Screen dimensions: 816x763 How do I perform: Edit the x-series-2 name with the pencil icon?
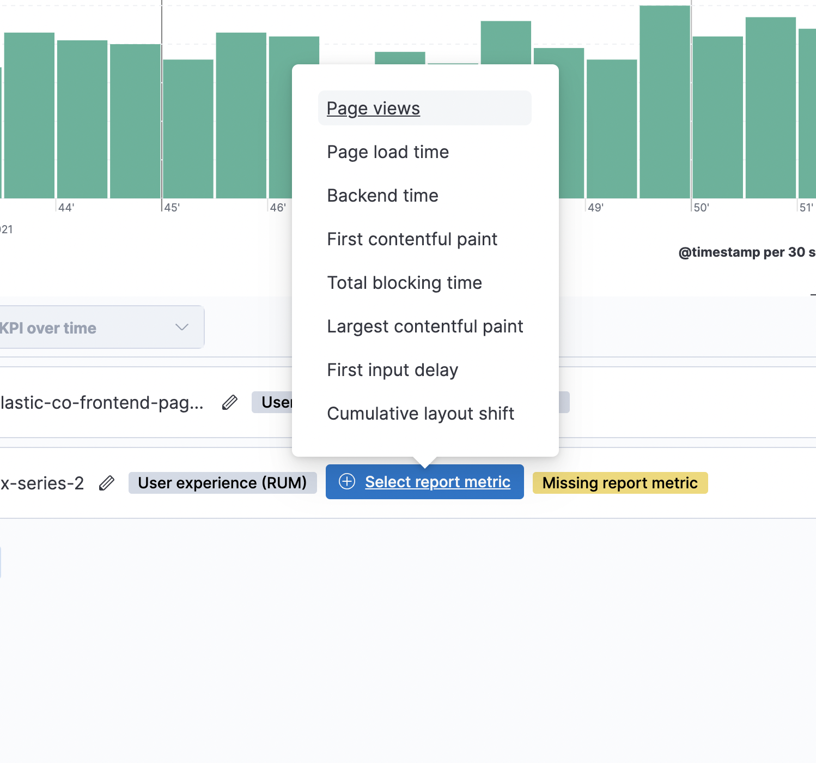107,483
